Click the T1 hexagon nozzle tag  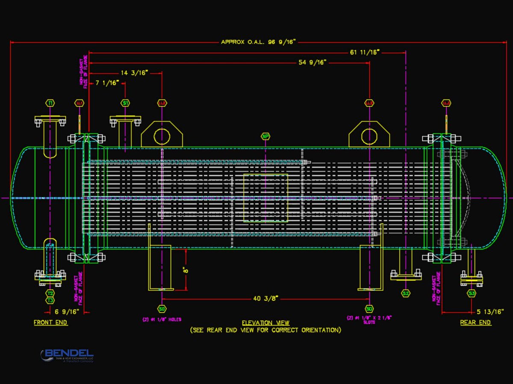tap(50, 103)
